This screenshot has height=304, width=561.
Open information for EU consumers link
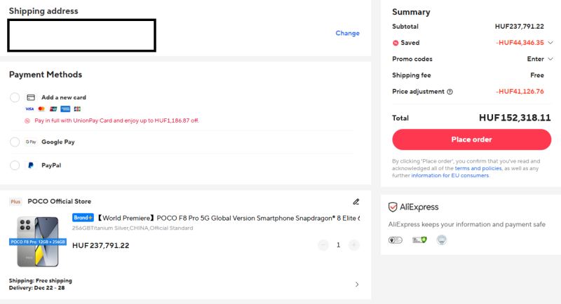[450, 175]
